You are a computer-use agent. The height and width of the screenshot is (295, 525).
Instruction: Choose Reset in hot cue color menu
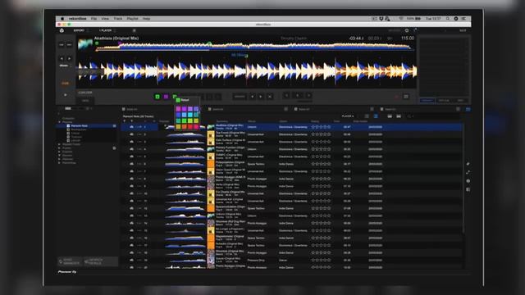[185, 100]
